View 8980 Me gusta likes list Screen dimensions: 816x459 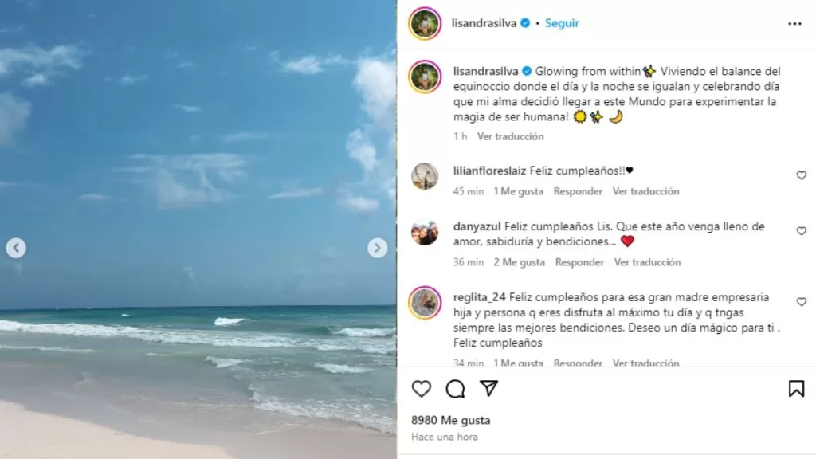(x=451, y=420)
